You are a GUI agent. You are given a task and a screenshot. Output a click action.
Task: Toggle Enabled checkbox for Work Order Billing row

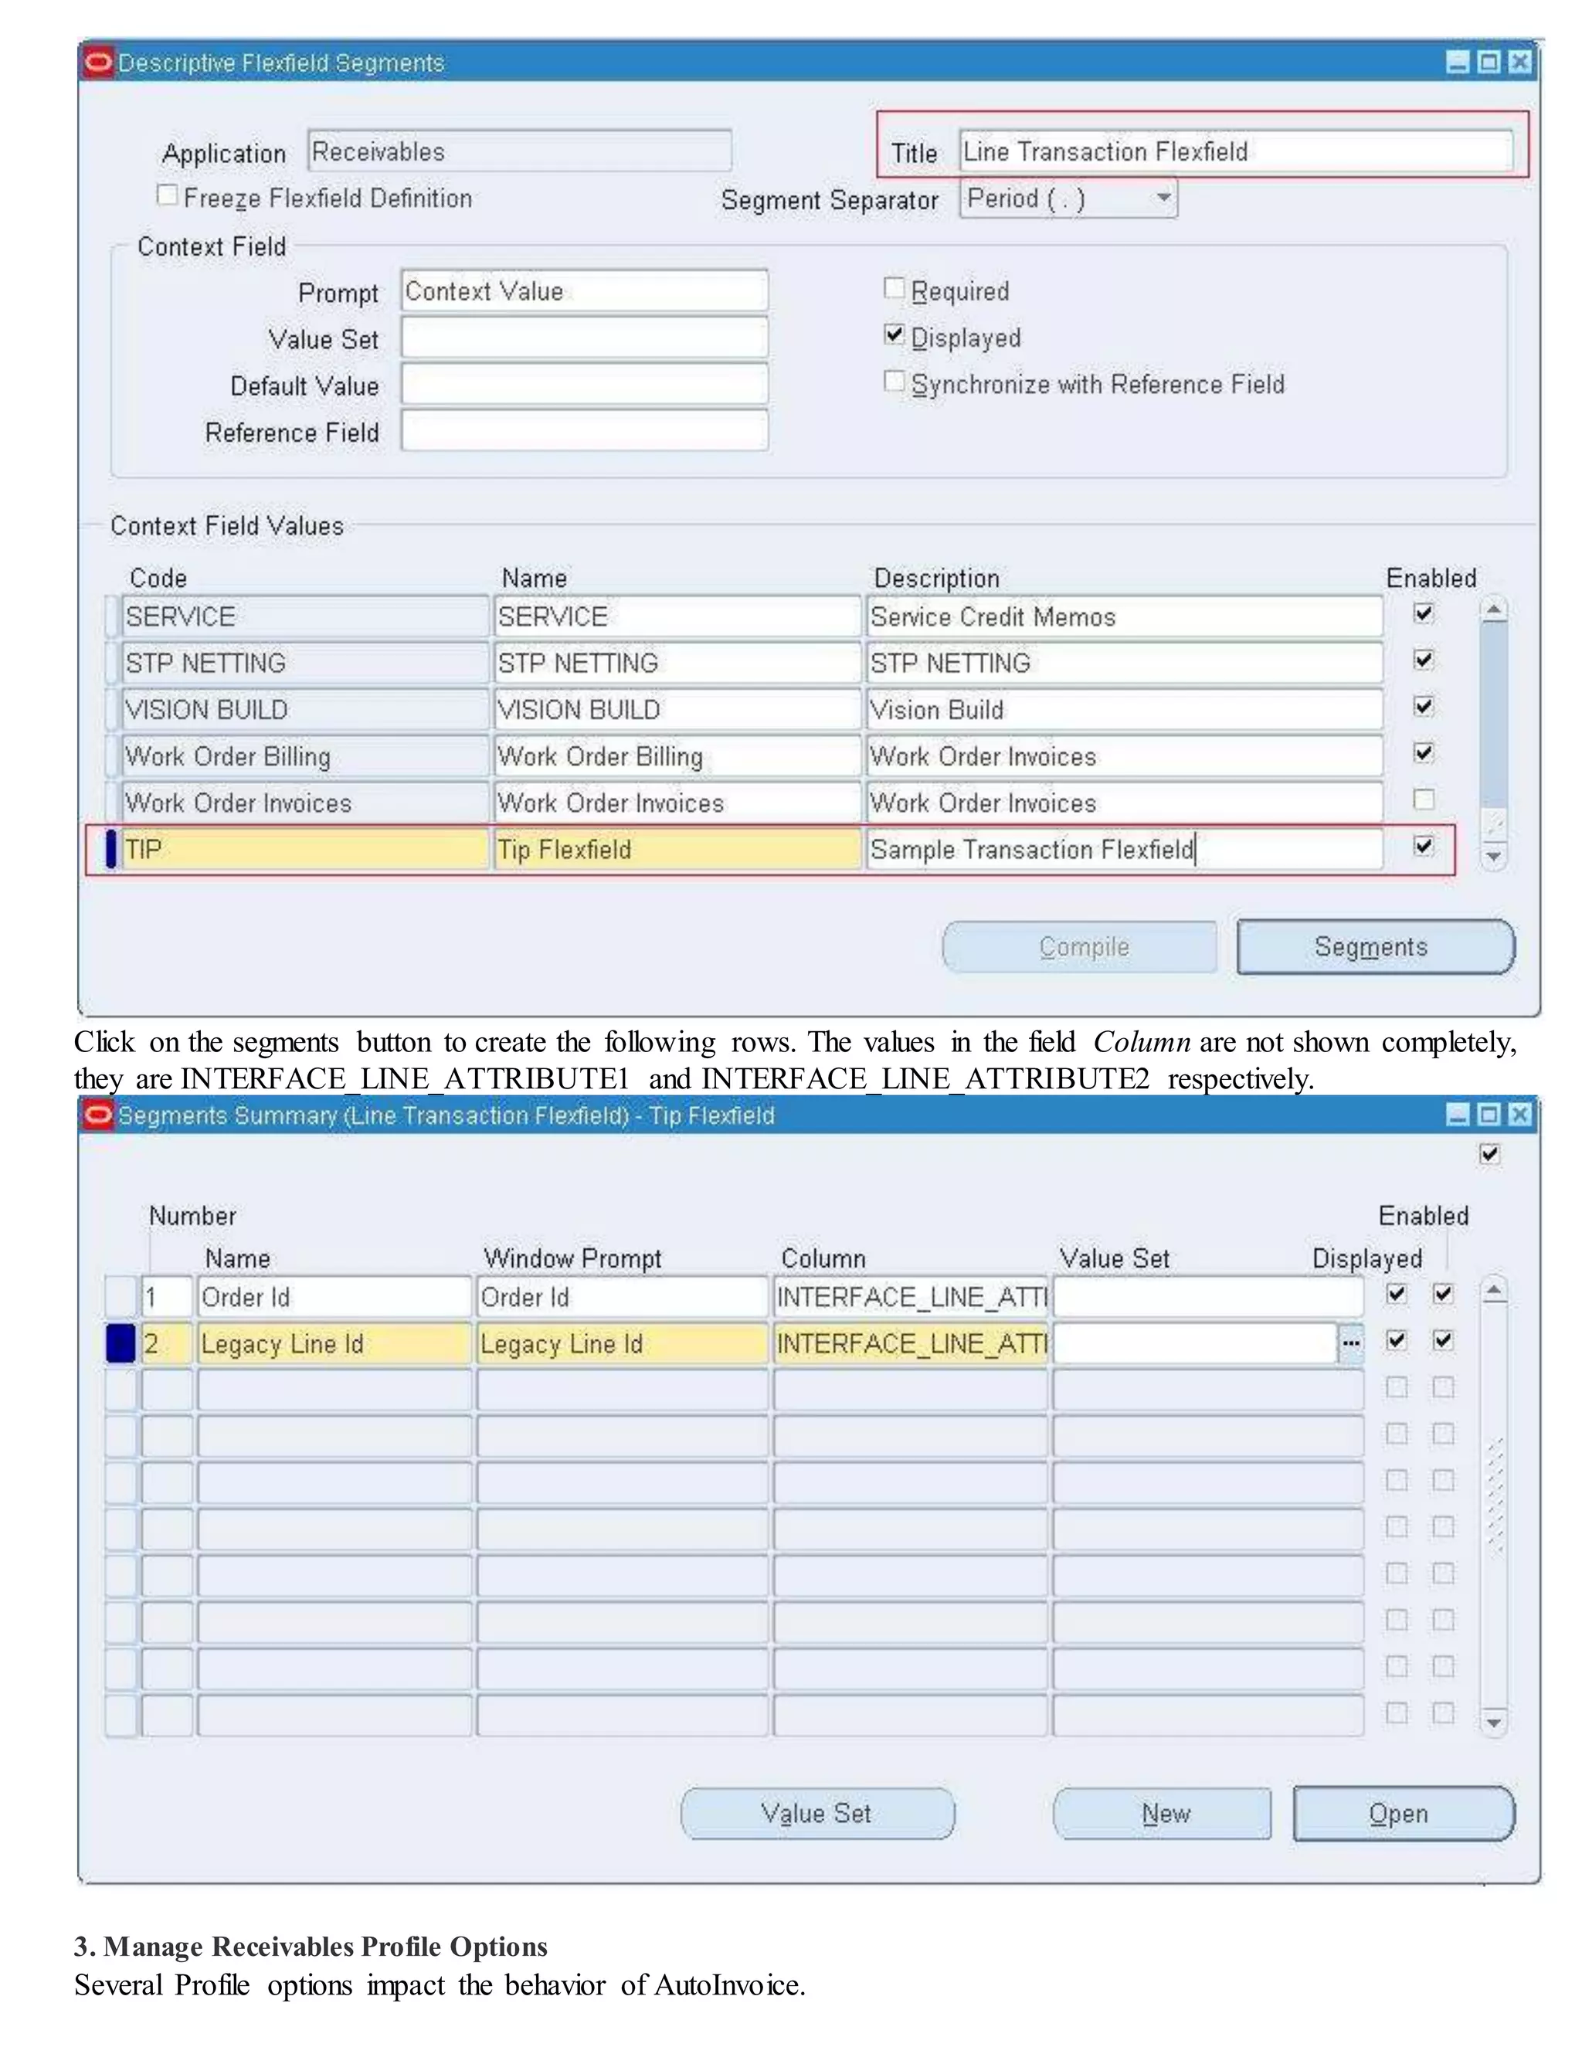[1423, 752]
